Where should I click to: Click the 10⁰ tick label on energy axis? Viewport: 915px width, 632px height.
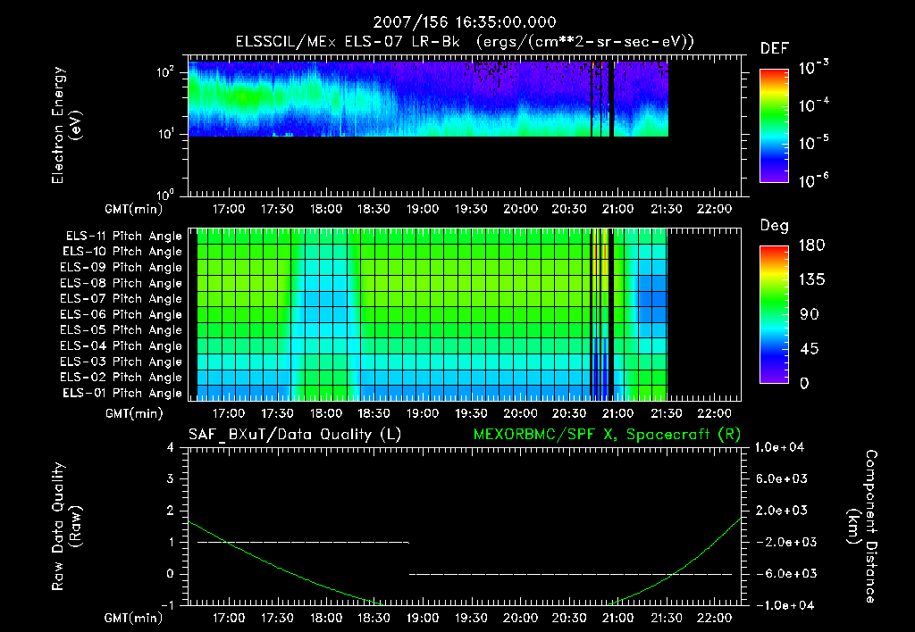pos(165,195)
